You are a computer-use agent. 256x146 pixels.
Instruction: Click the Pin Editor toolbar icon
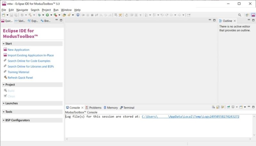189,15
